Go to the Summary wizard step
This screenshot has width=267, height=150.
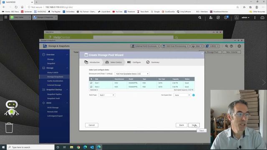coord(153,62)
